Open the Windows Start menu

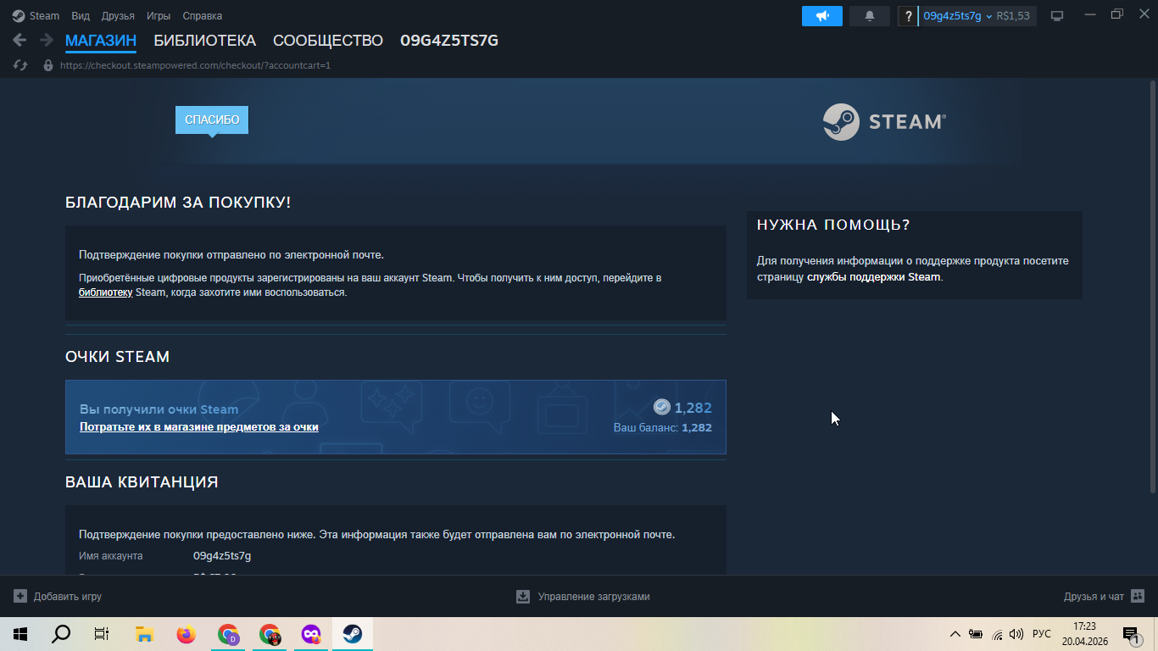[20, 634]
